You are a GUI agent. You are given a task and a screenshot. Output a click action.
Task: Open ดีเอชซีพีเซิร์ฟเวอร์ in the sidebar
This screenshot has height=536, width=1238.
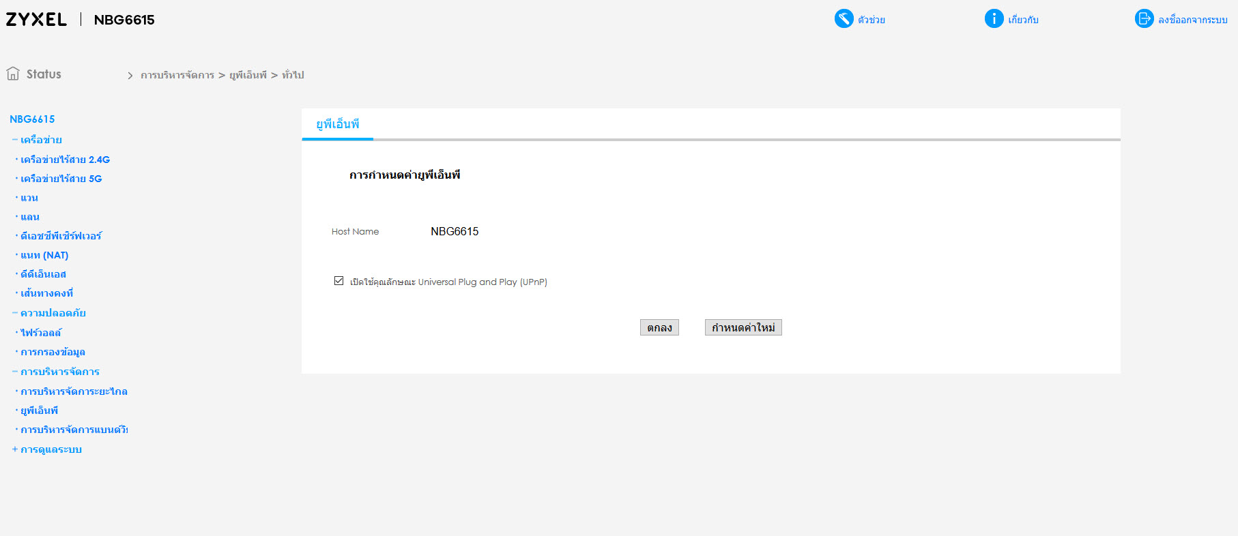[x=61, y=236]
